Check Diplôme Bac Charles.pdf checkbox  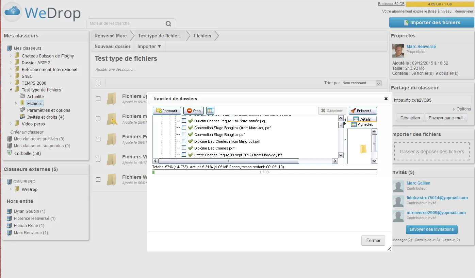coord(184,148)
